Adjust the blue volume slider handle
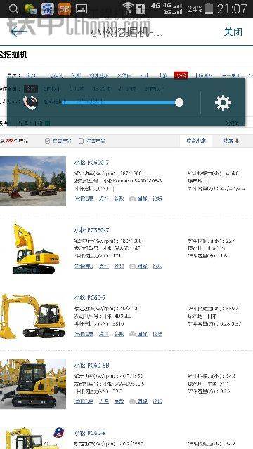Screen dimensions: 253x449 click(179, 102)
